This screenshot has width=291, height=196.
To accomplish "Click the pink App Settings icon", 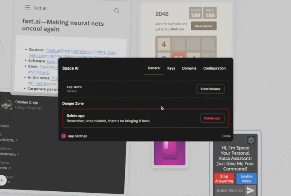I will [64, 136].
